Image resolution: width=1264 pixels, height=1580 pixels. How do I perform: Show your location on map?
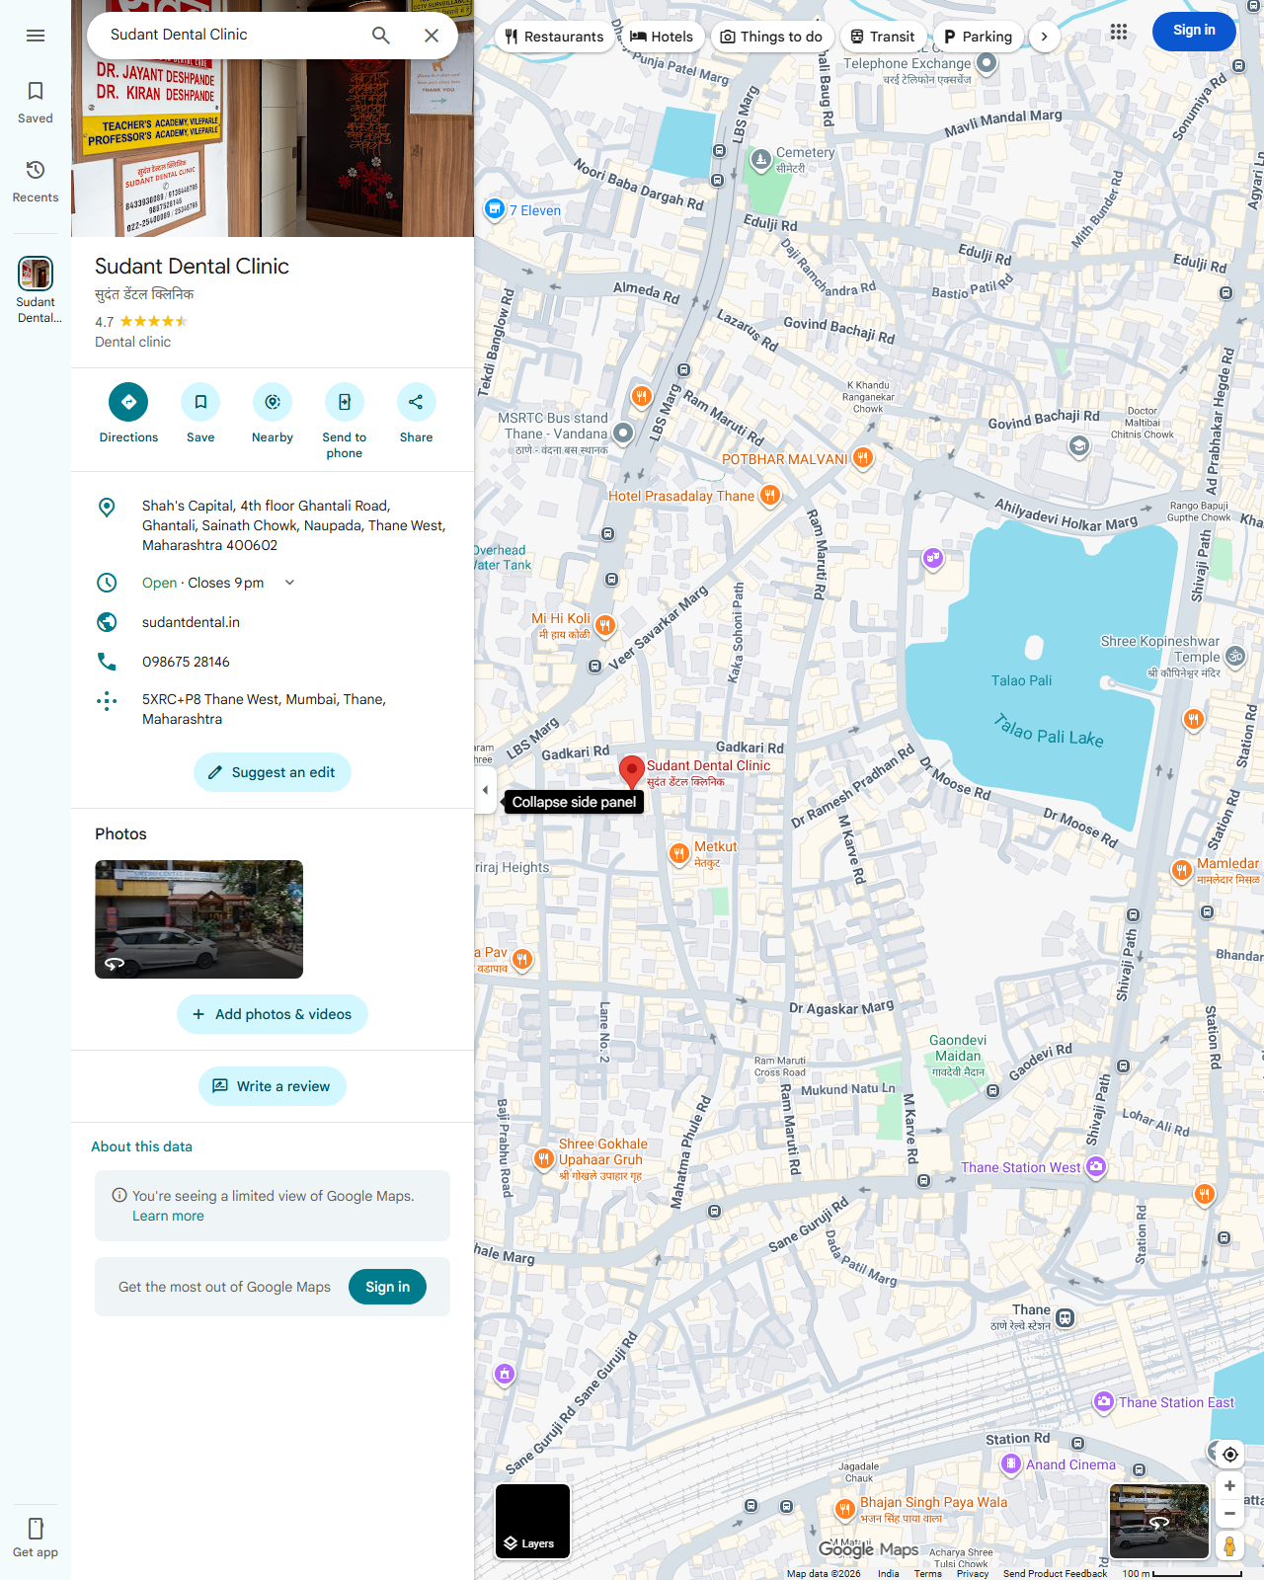tap(1229, 1454)
